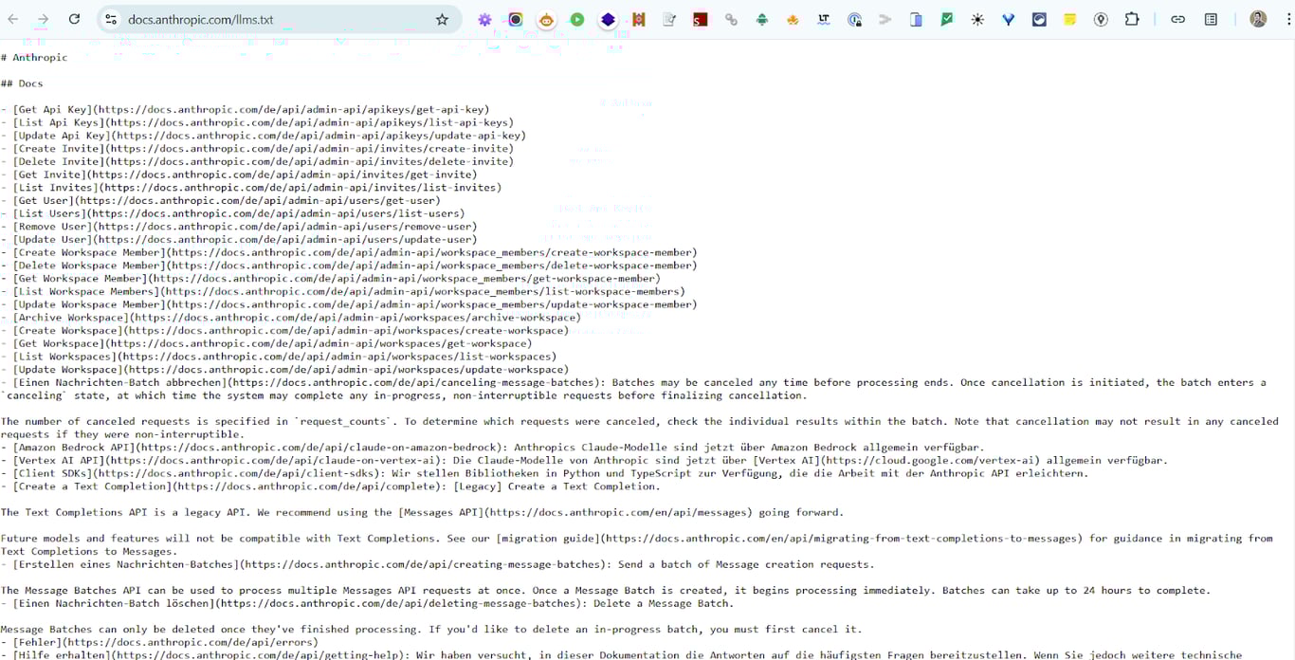The height and width of the screenshot is (660, 1295).
Task: Open the colorful camera-lens extension icon
Action: pyautogui.click(x=516, y=19)
